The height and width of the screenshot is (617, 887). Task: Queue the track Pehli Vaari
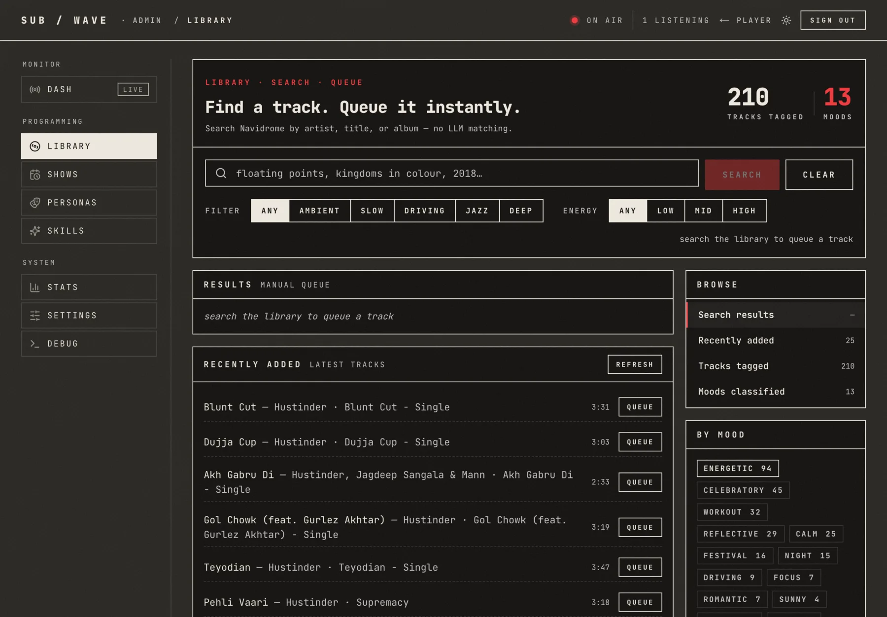(x=640, y=602)
